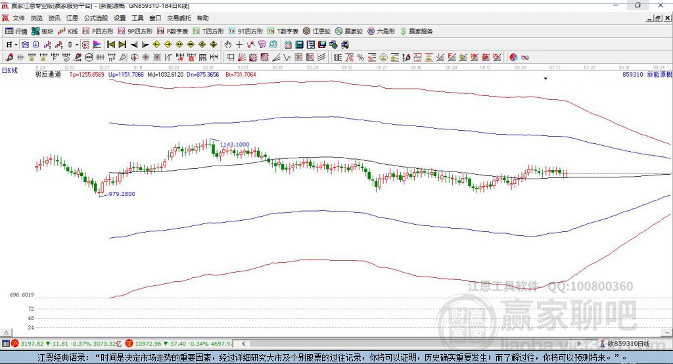Click the blue infinity icon

pos(524,58)
